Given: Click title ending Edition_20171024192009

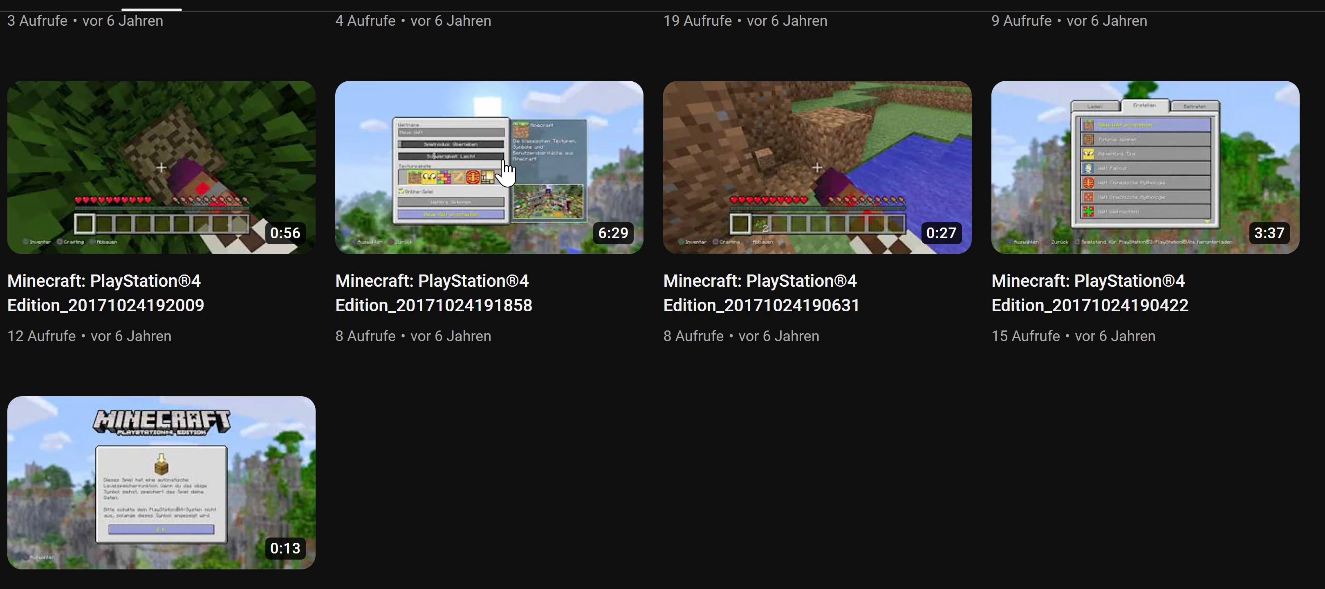Looking at the screenshot, I should [x=105, y=293].
